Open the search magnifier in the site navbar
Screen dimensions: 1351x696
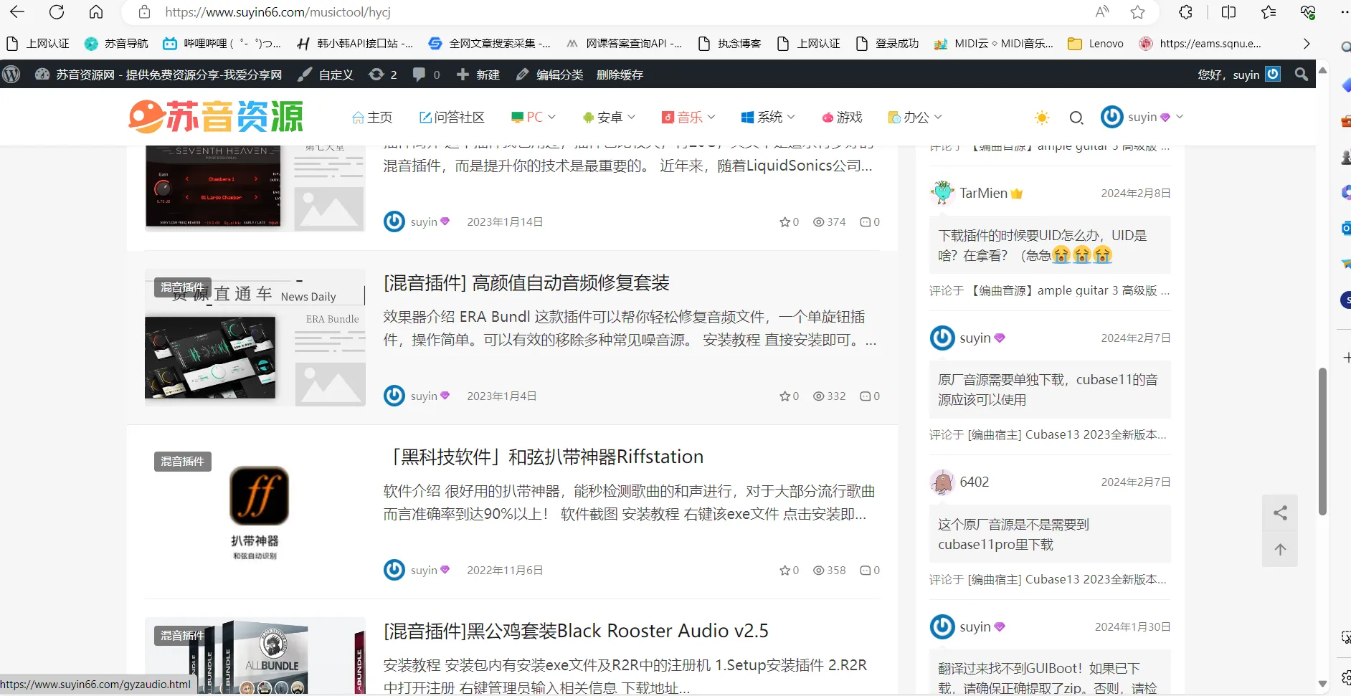point(1076,117)
